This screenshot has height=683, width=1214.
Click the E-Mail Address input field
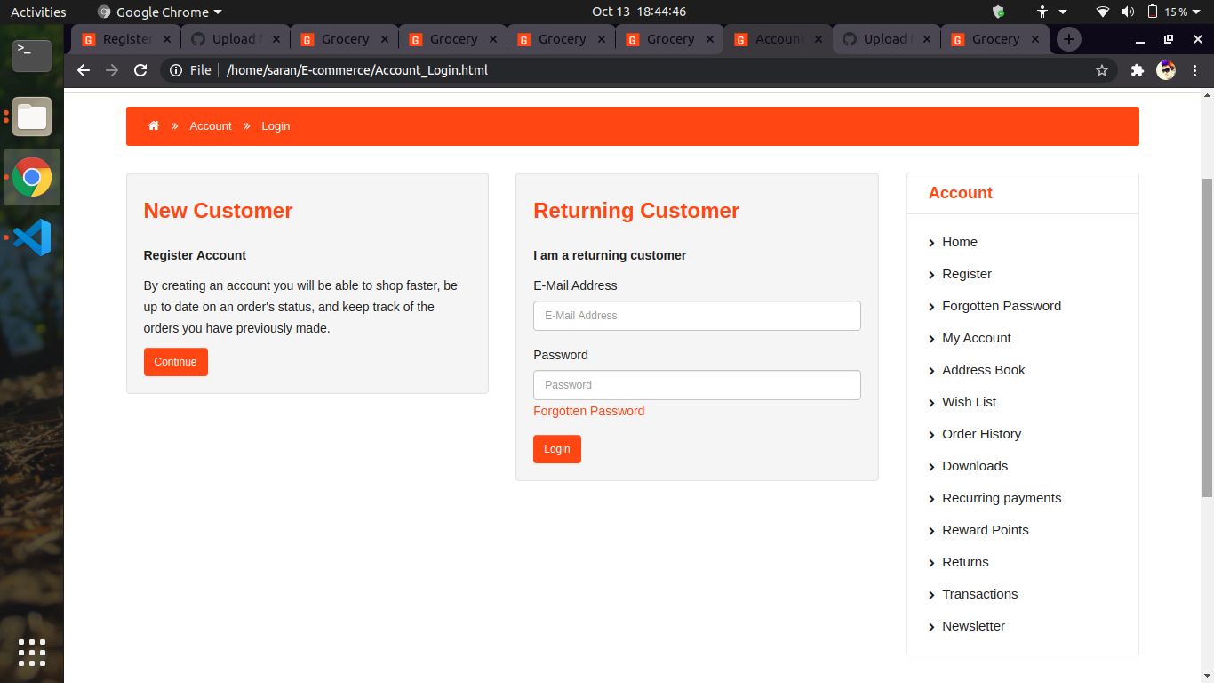(x=697, y=316)
